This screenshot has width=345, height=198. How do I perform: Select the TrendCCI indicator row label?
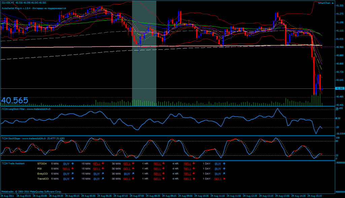[x=42, y=179]
